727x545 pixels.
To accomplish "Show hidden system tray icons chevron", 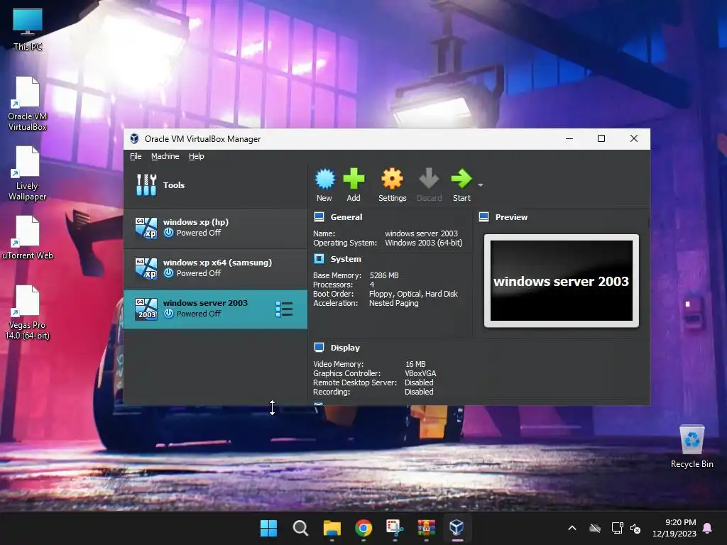I will (572, 528).
